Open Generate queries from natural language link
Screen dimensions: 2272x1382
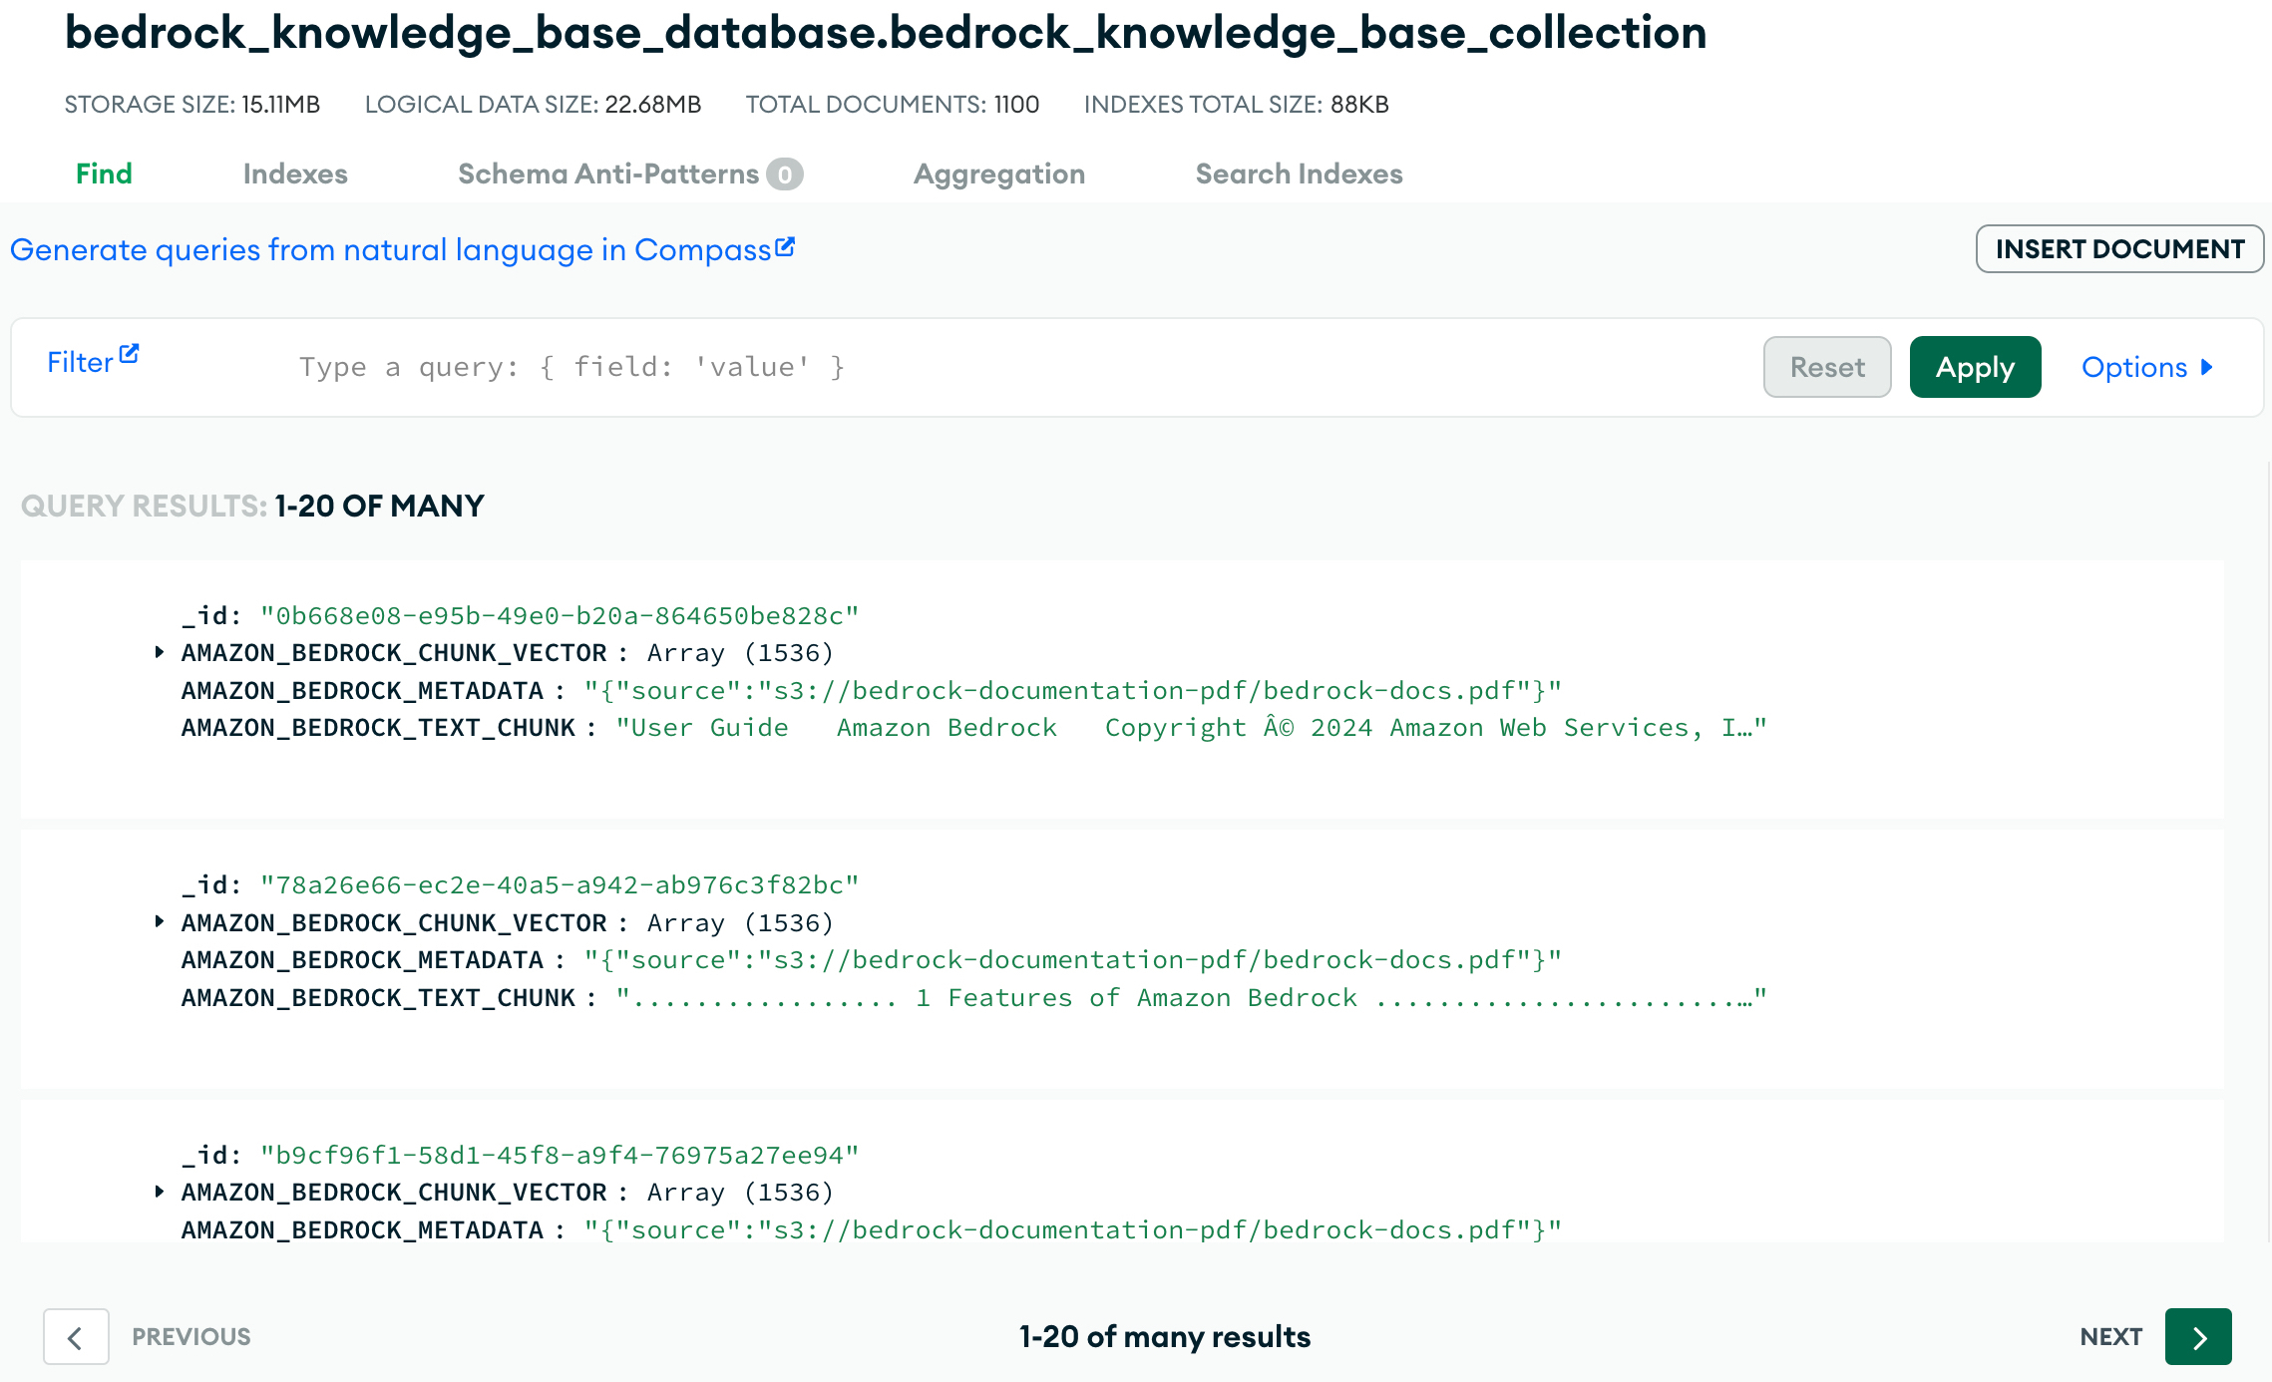(391, 249)
